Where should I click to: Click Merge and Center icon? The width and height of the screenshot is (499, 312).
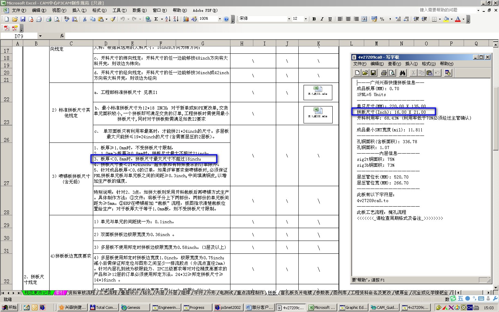coord(364,19)
